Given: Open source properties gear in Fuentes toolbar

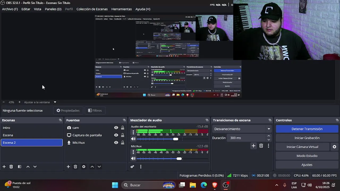Looking at the screenshot, I should (x=84, y=167).
